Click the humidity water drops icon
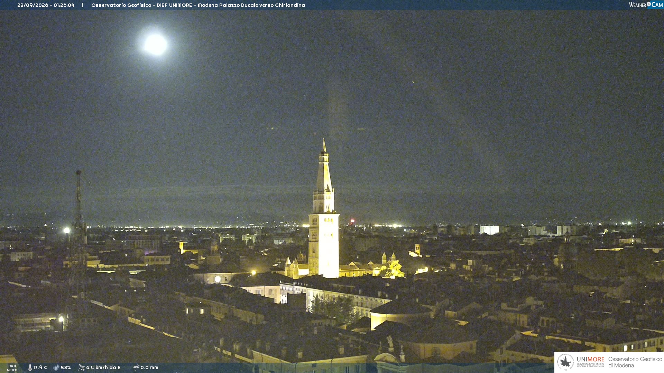Screen dimensions: 664x373 56,367
